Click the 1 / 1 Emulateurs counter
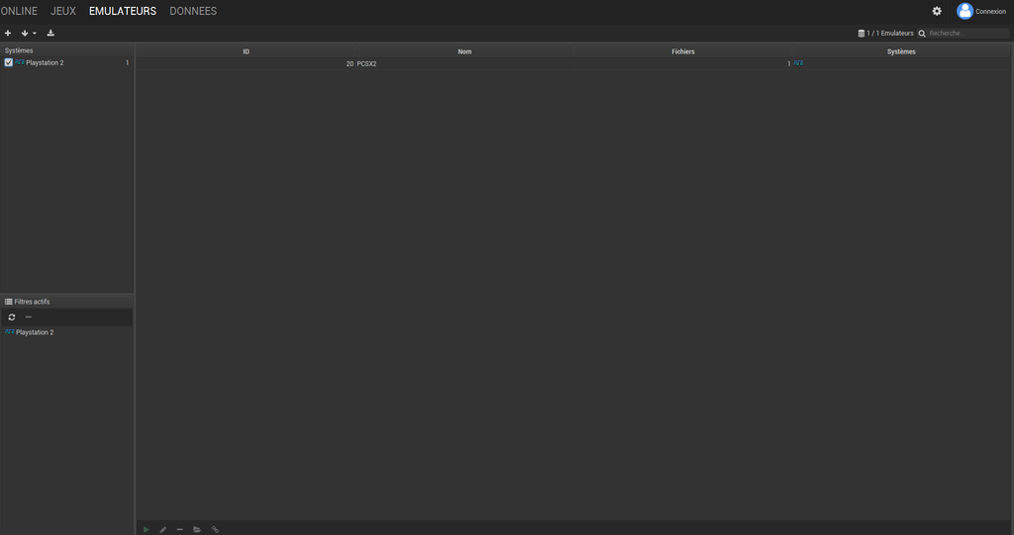This screenshot has height=535, width=1014. click(x=890, y=34)
